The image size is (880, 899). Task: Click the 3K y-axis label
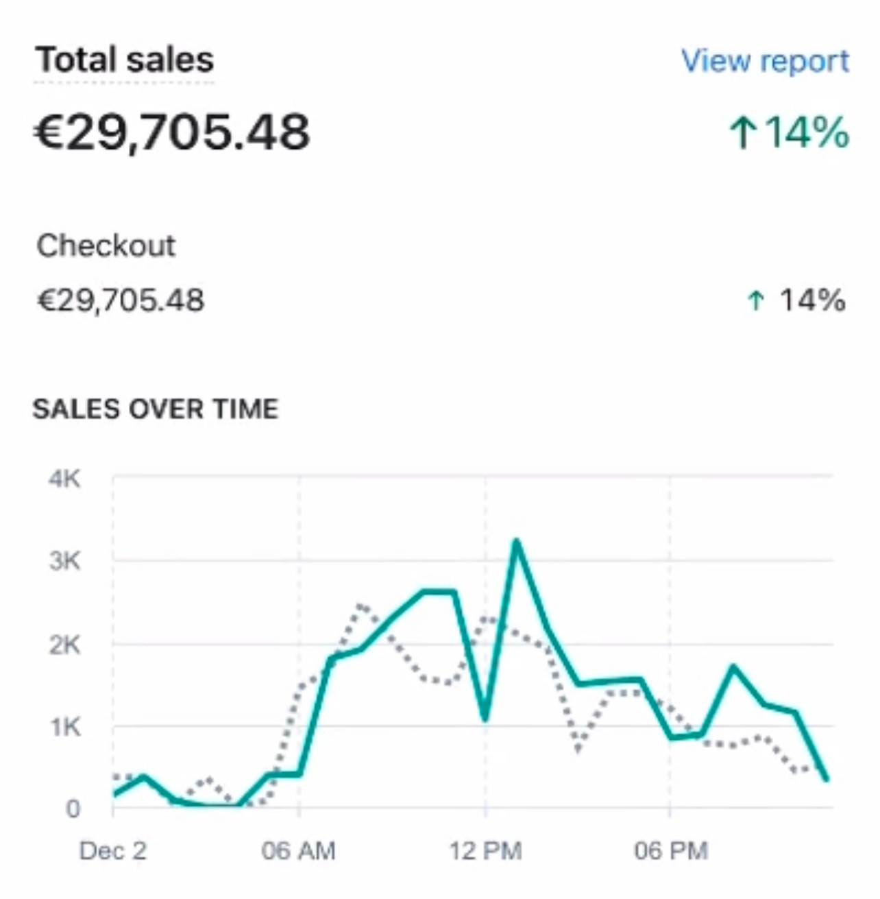click(x=64, y=562)
